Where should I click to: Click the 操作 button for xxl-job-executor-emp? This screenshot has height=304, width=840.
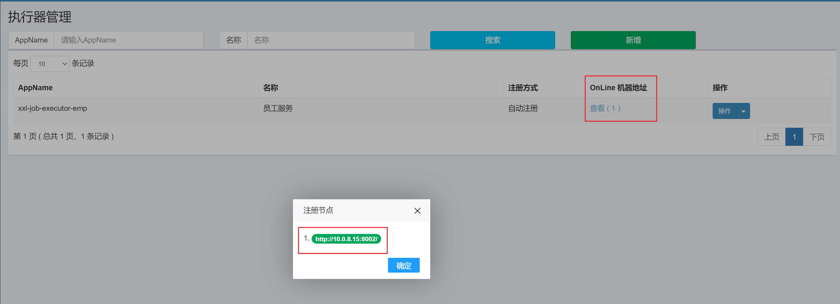pos(725,111)
